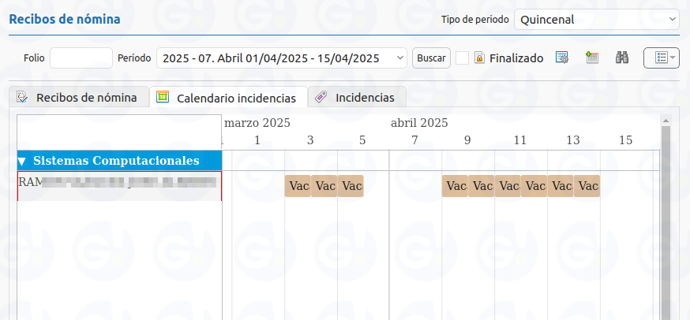Viewport: 690px width, 320px height.
Task: Open the list options menu button
Action: 662,58
